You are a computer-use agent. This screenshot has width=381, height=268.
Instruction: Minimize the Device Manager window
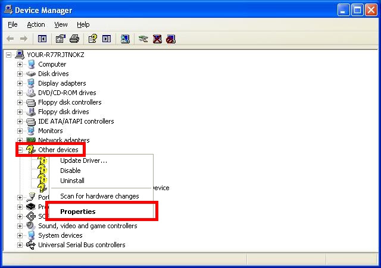coord(343,10)
